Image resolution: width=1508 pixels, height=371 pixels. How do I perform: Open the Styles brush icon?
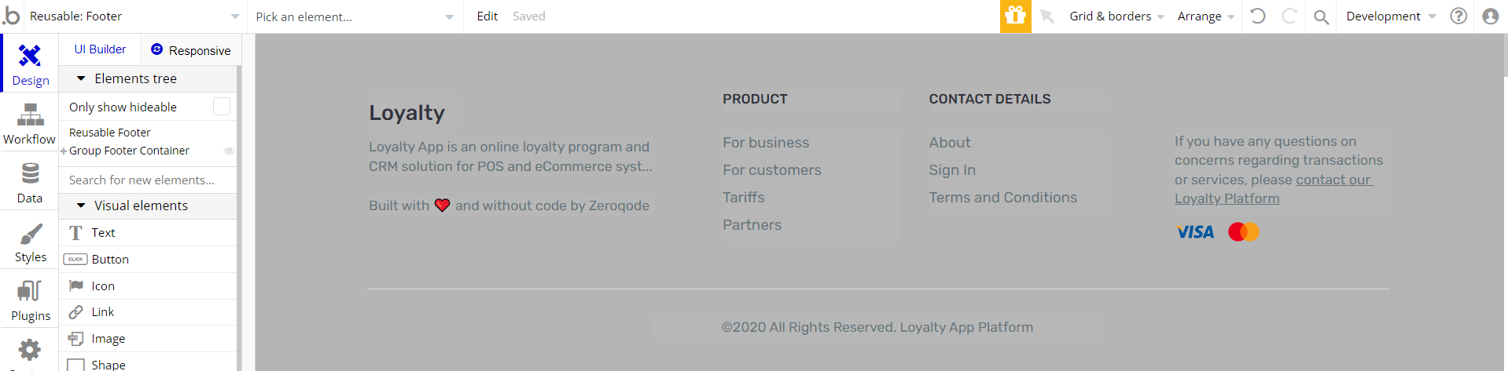point(30,234)
